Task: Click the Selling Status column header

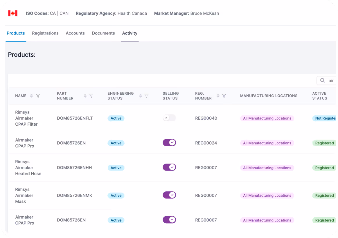Action: (x=171, y=96)
